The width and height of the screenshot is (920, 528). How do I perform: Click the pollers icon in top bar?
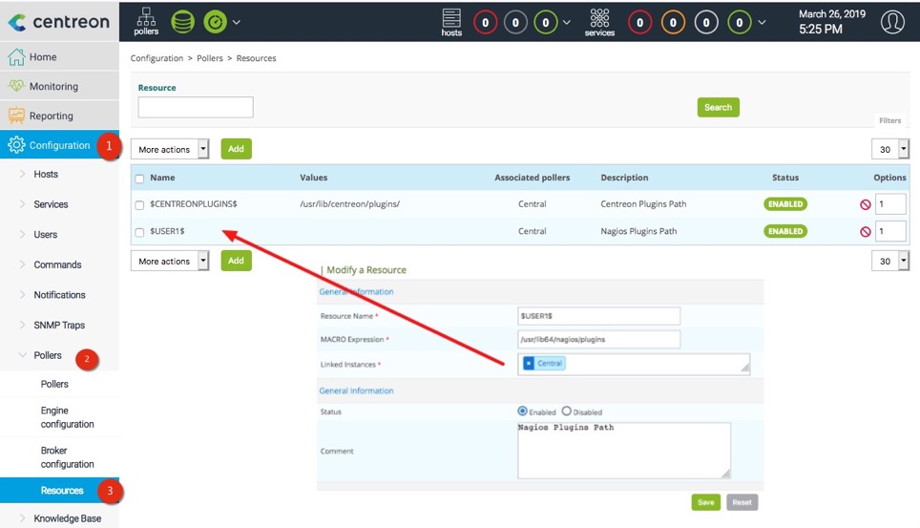coord(146,20)
